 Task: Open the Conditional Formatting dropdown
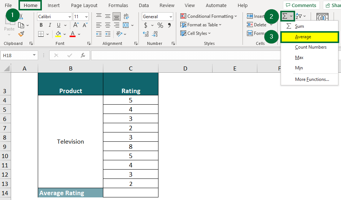tap(209, 16)
